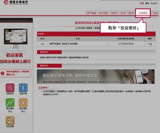Open the 開立證券戶口 securities account icon
Viewport: 160px width, 133px height.
[10, 103]
